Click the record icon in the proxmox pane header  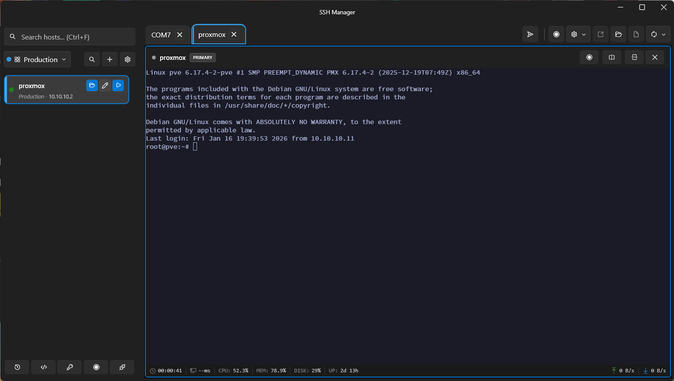589,57
